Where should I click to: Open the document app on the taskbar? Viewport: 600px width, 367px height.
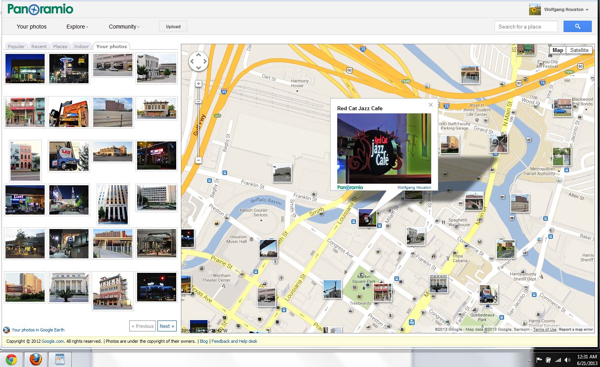pos(60,359)
